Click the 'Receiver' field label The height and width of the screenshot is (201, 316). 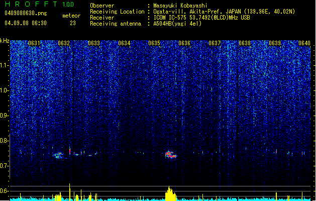point(102,18)
